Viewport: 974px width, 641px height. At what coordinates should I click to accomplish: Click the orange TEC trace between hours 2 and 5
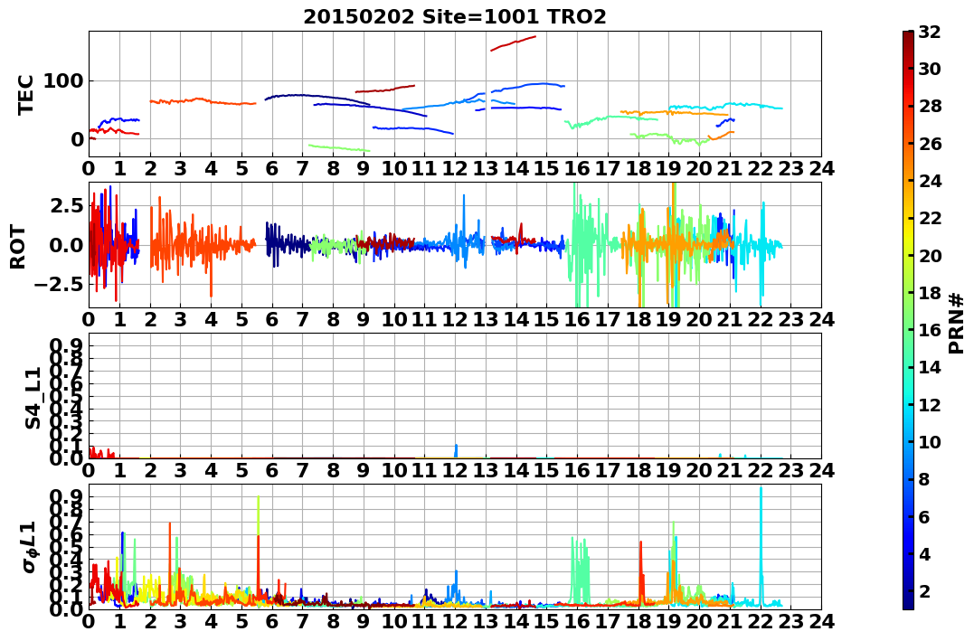[x=203, y=101]
